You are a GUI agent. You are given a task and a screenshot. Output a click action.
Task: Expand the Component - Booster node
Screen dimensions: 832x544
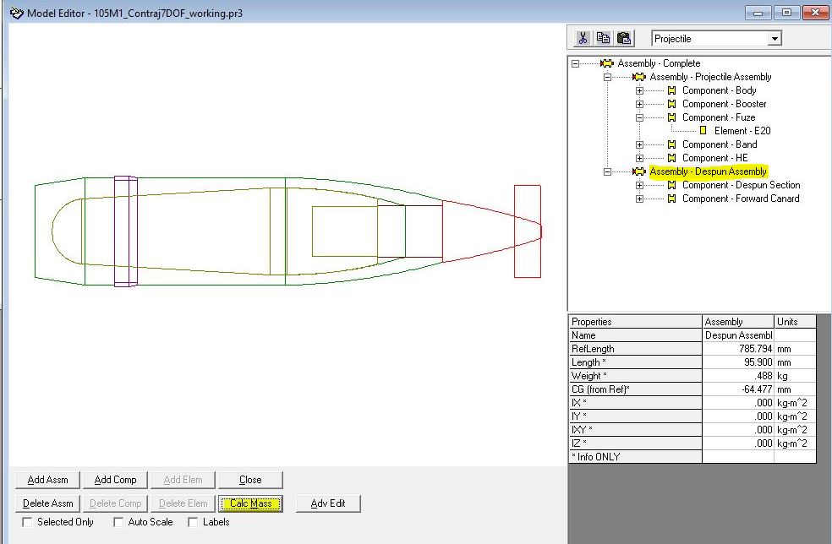(640, 104)
